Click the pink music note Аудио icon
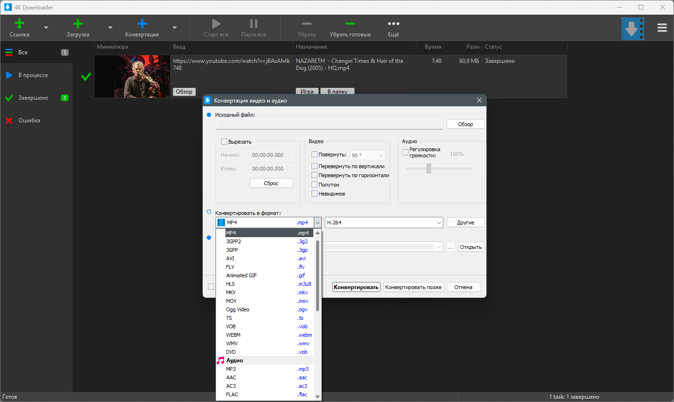Viewport: 674px width, 402px height. (220, 360)
